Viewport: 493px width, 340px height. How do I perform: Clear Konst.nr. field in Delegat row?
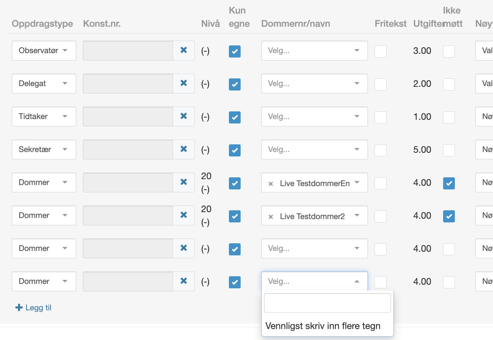tap(184, 83)
